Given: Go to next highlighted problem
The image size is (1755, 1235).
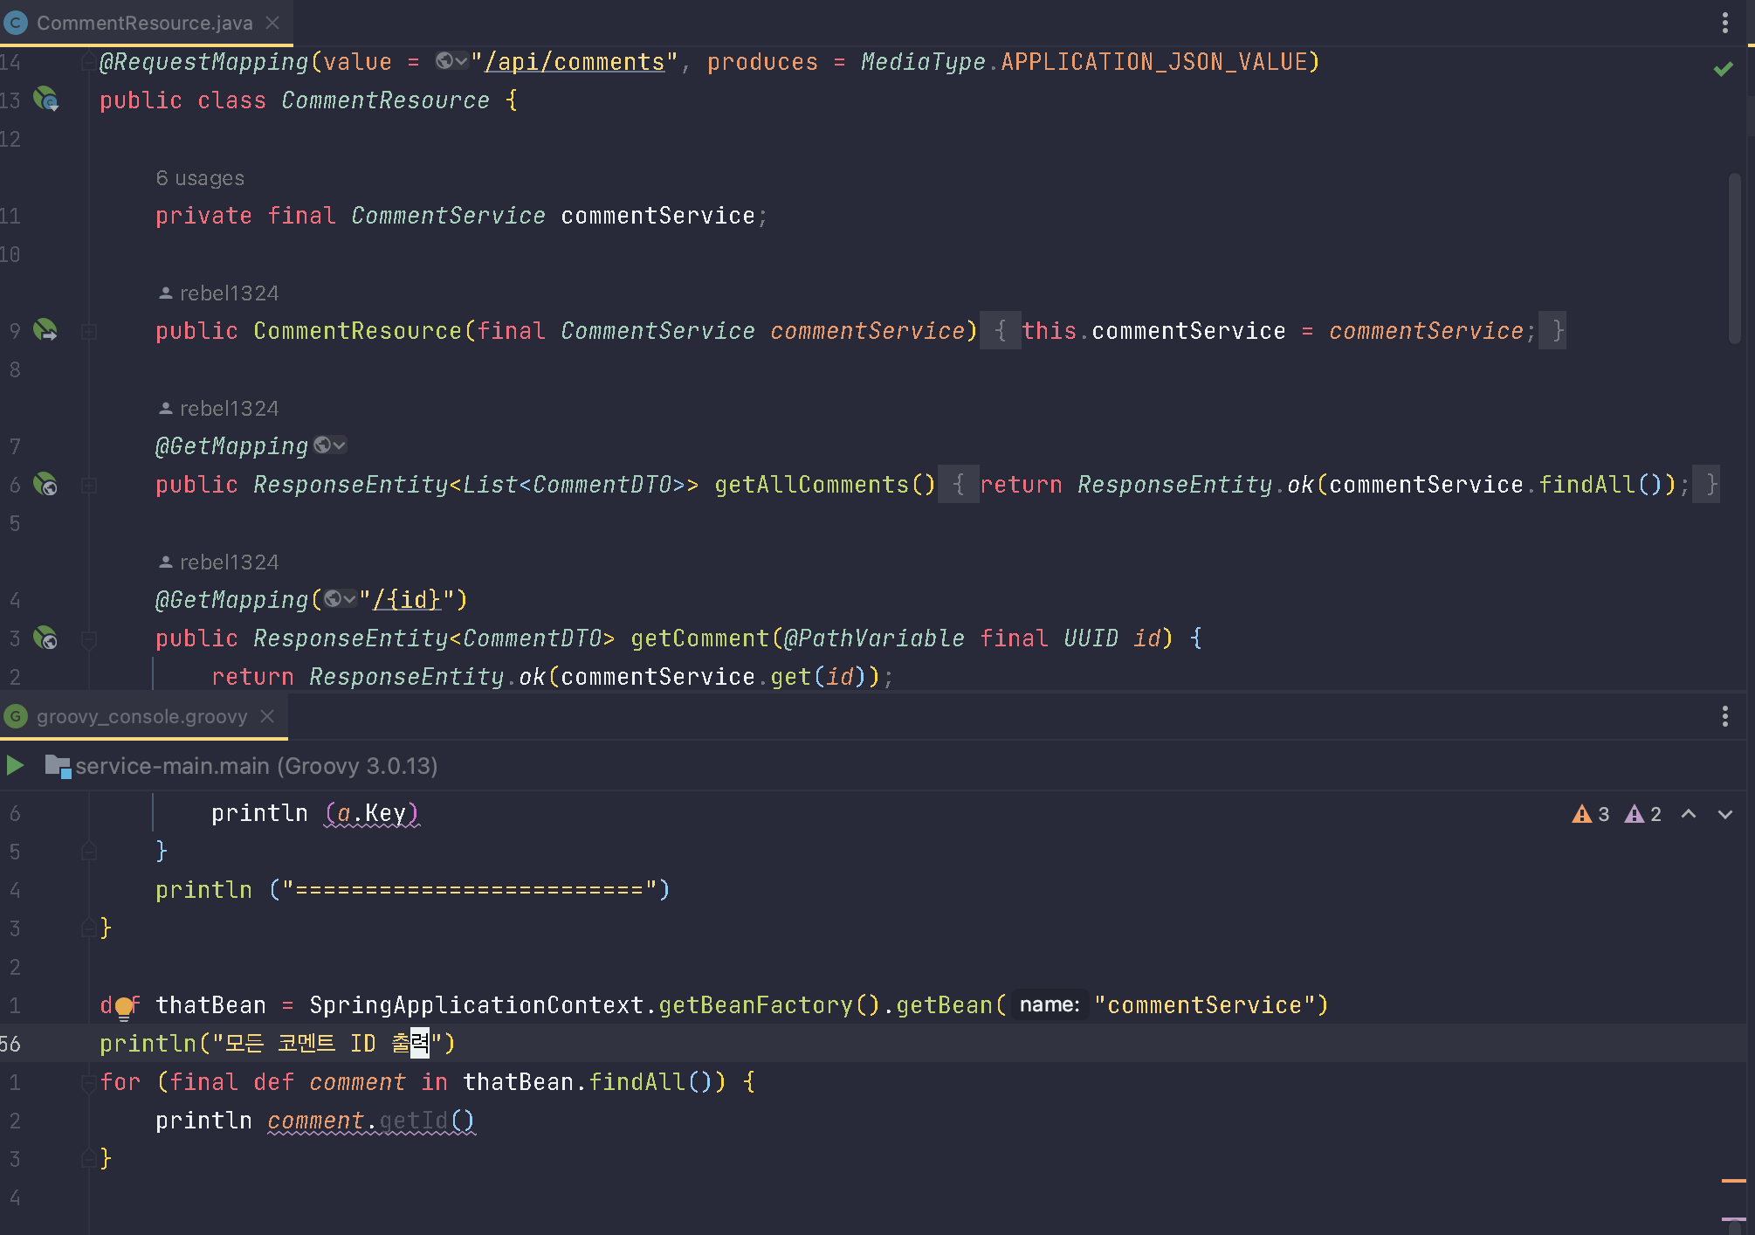Looking at the screenshot, I should (x=1724, y=814).
